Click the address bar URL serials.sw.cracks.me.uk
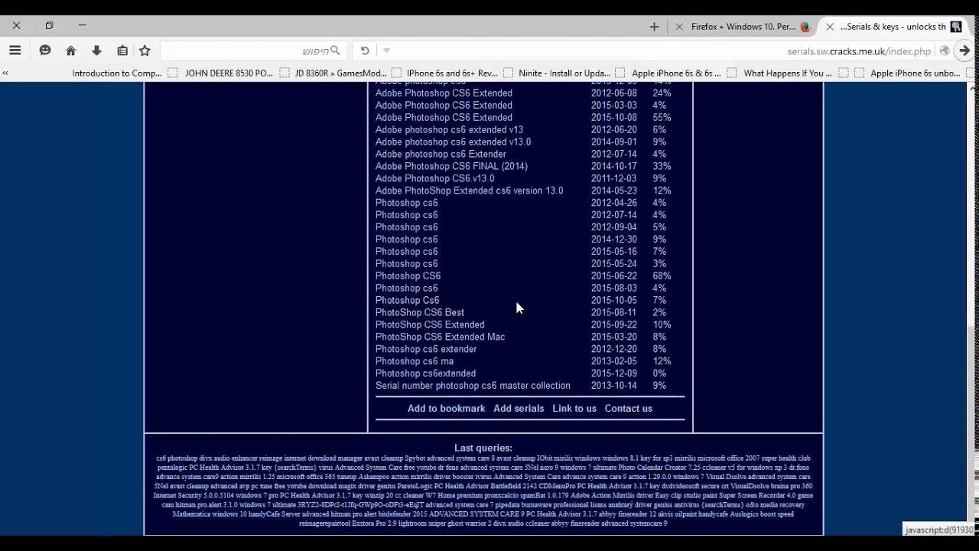Image resolution: width=979 pixels, height=551 pixels. click(859, 51)
